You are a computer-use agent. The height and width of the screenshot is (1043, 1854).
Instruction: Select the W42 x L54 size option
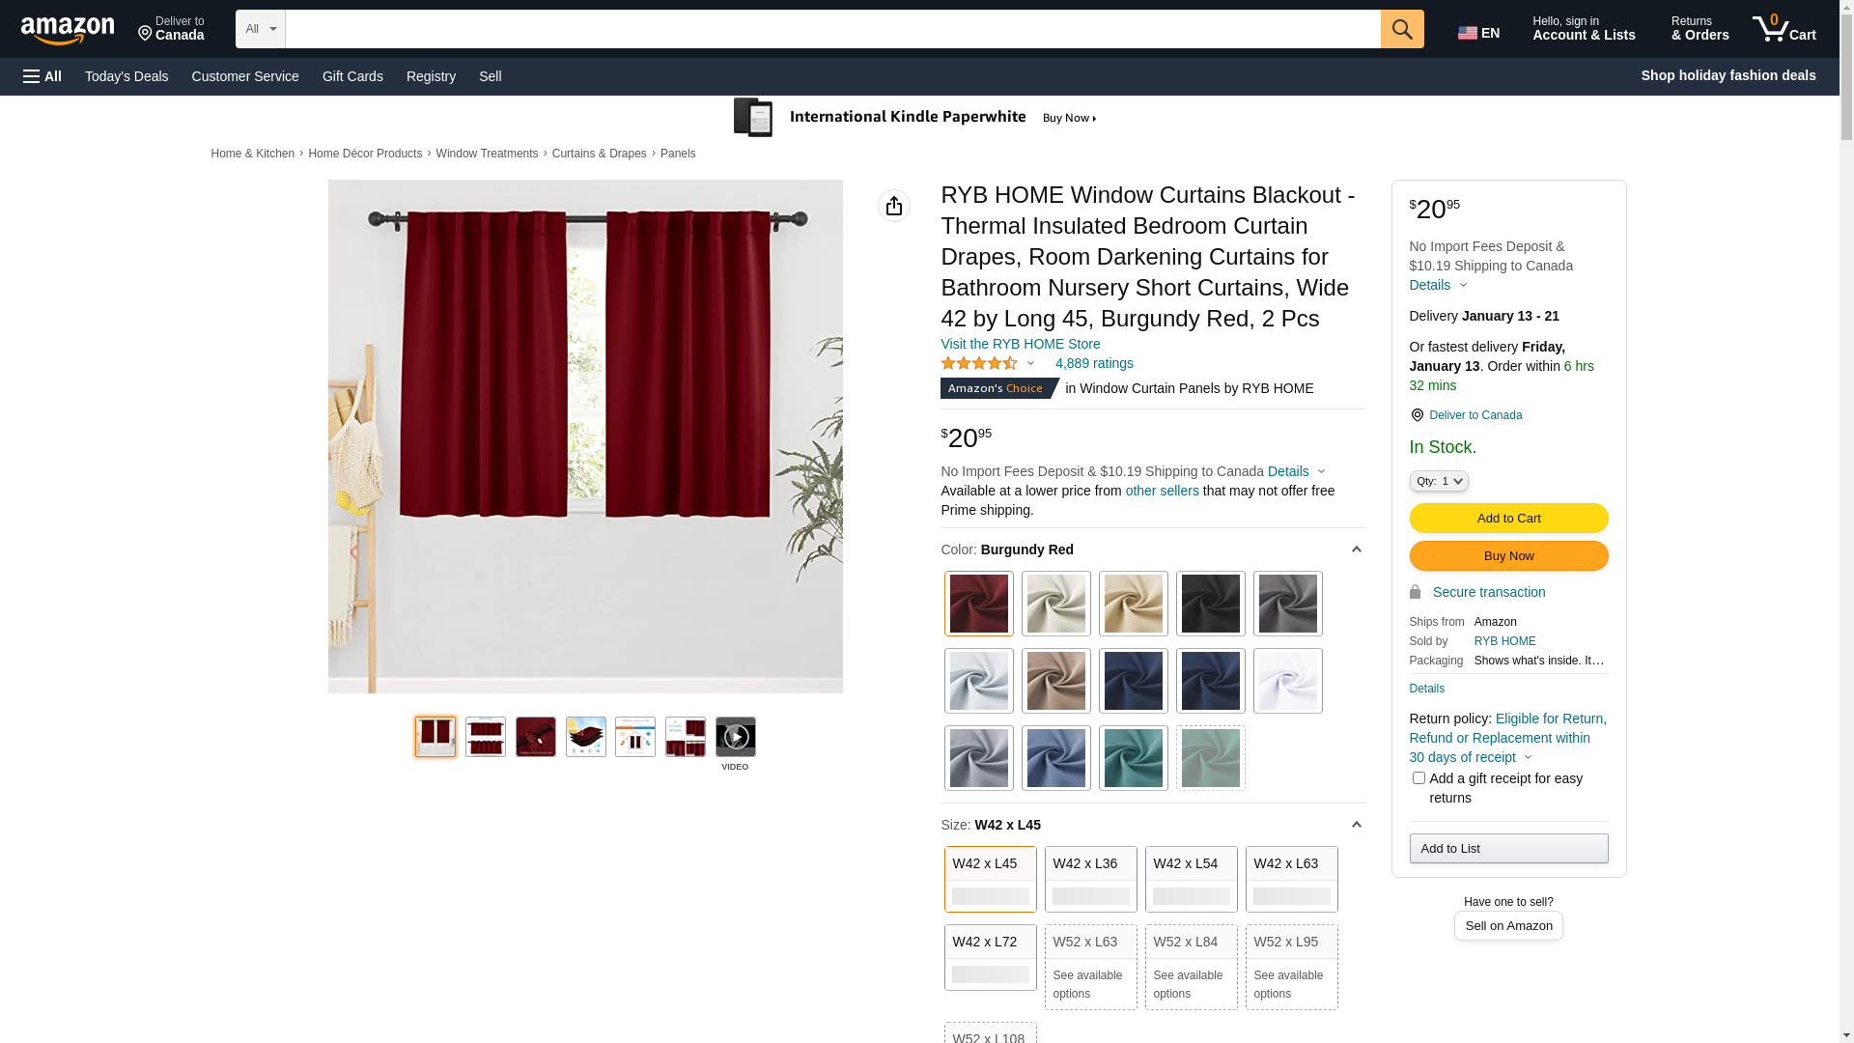[1191, 879]
